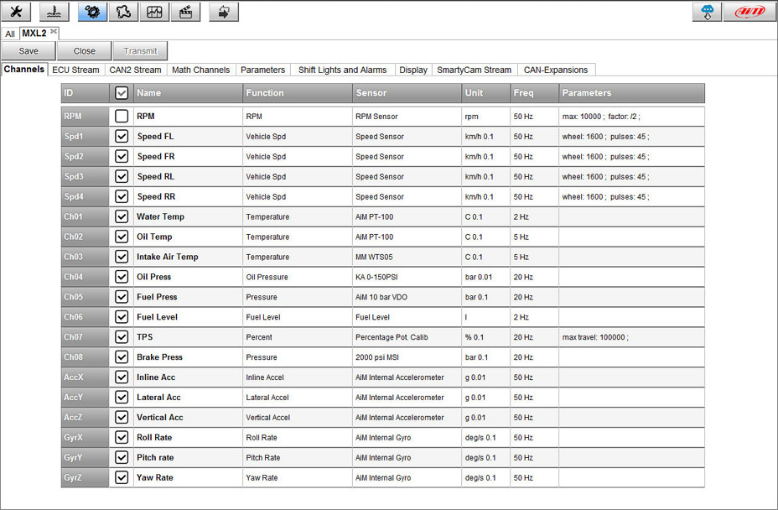
Task: Uncheck the Lateral Acc channel
Action: (122, 397)
